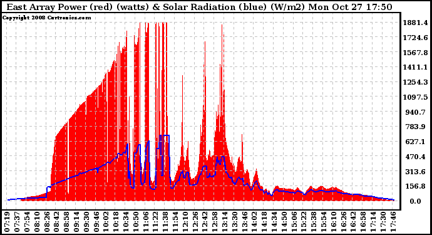Click the 1411.1 y-axis value
Screen dimensions: 432x235
415,67
